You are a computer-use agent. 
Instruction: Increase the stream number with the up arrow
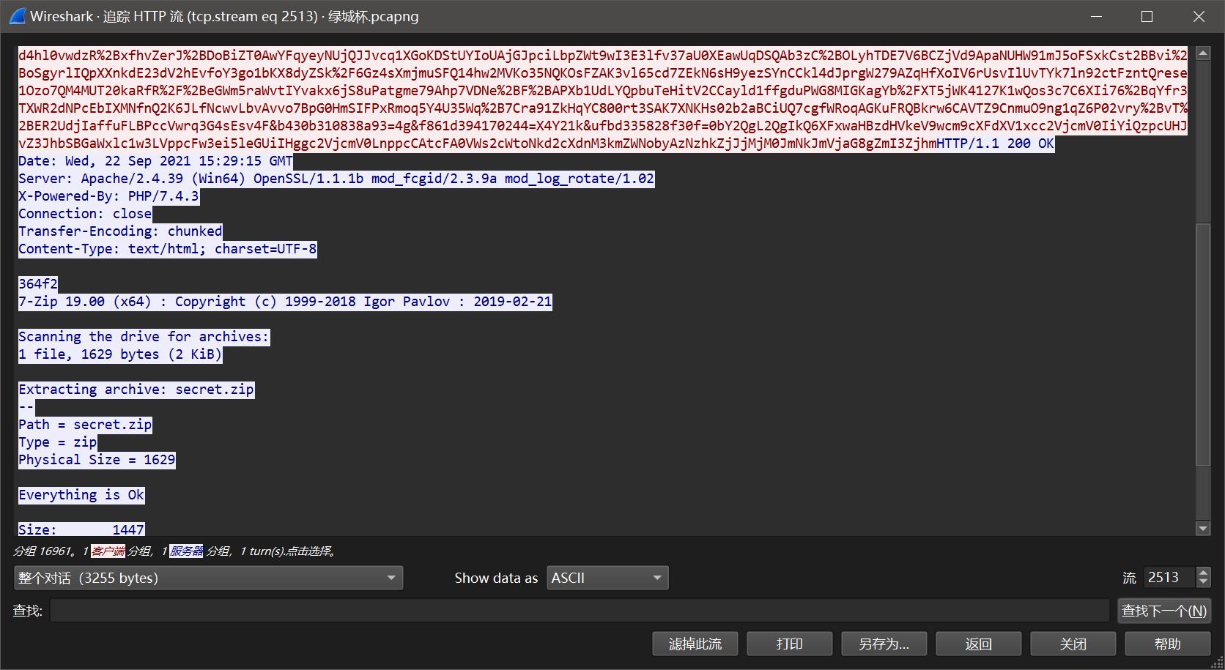[x=1203, y=573]
